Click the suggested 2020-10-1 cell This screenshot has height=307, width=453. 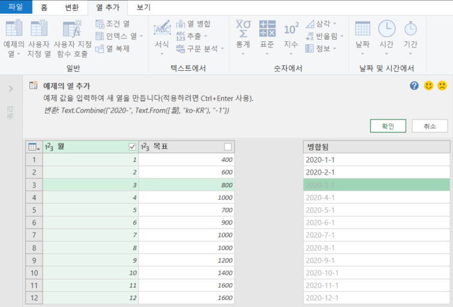click(x=376, y=273)
